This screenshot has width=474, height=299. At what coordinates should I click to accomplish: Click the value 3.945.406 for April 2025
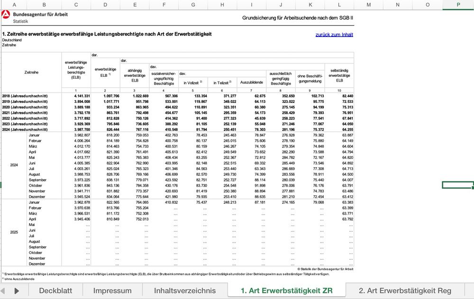pyautogui.click(x=82, y=219)
